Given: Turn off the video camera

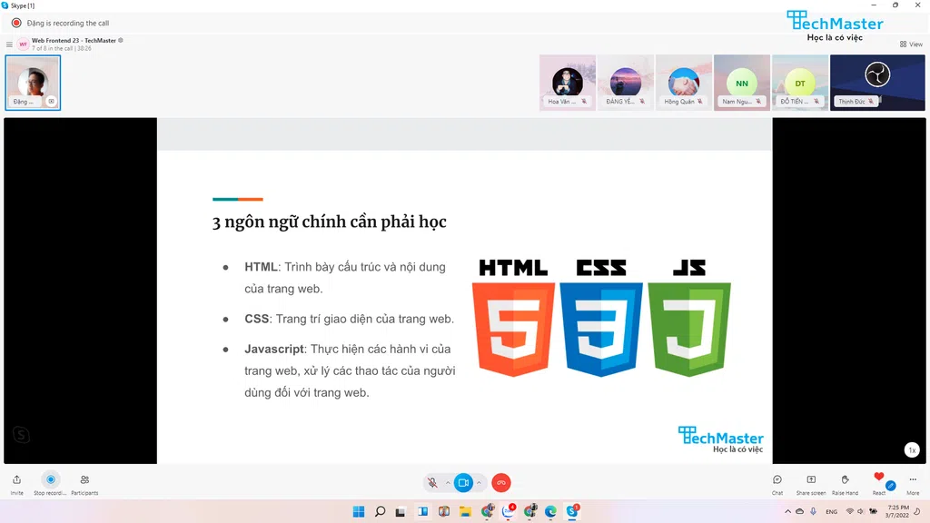Looking at the screenshot, I should tap(463, 483).
